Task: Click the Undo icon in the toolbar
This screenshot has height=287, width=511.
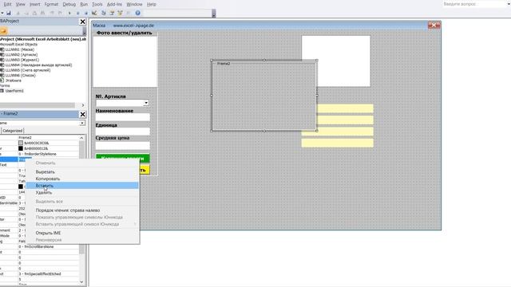Action: pos(52,13)
